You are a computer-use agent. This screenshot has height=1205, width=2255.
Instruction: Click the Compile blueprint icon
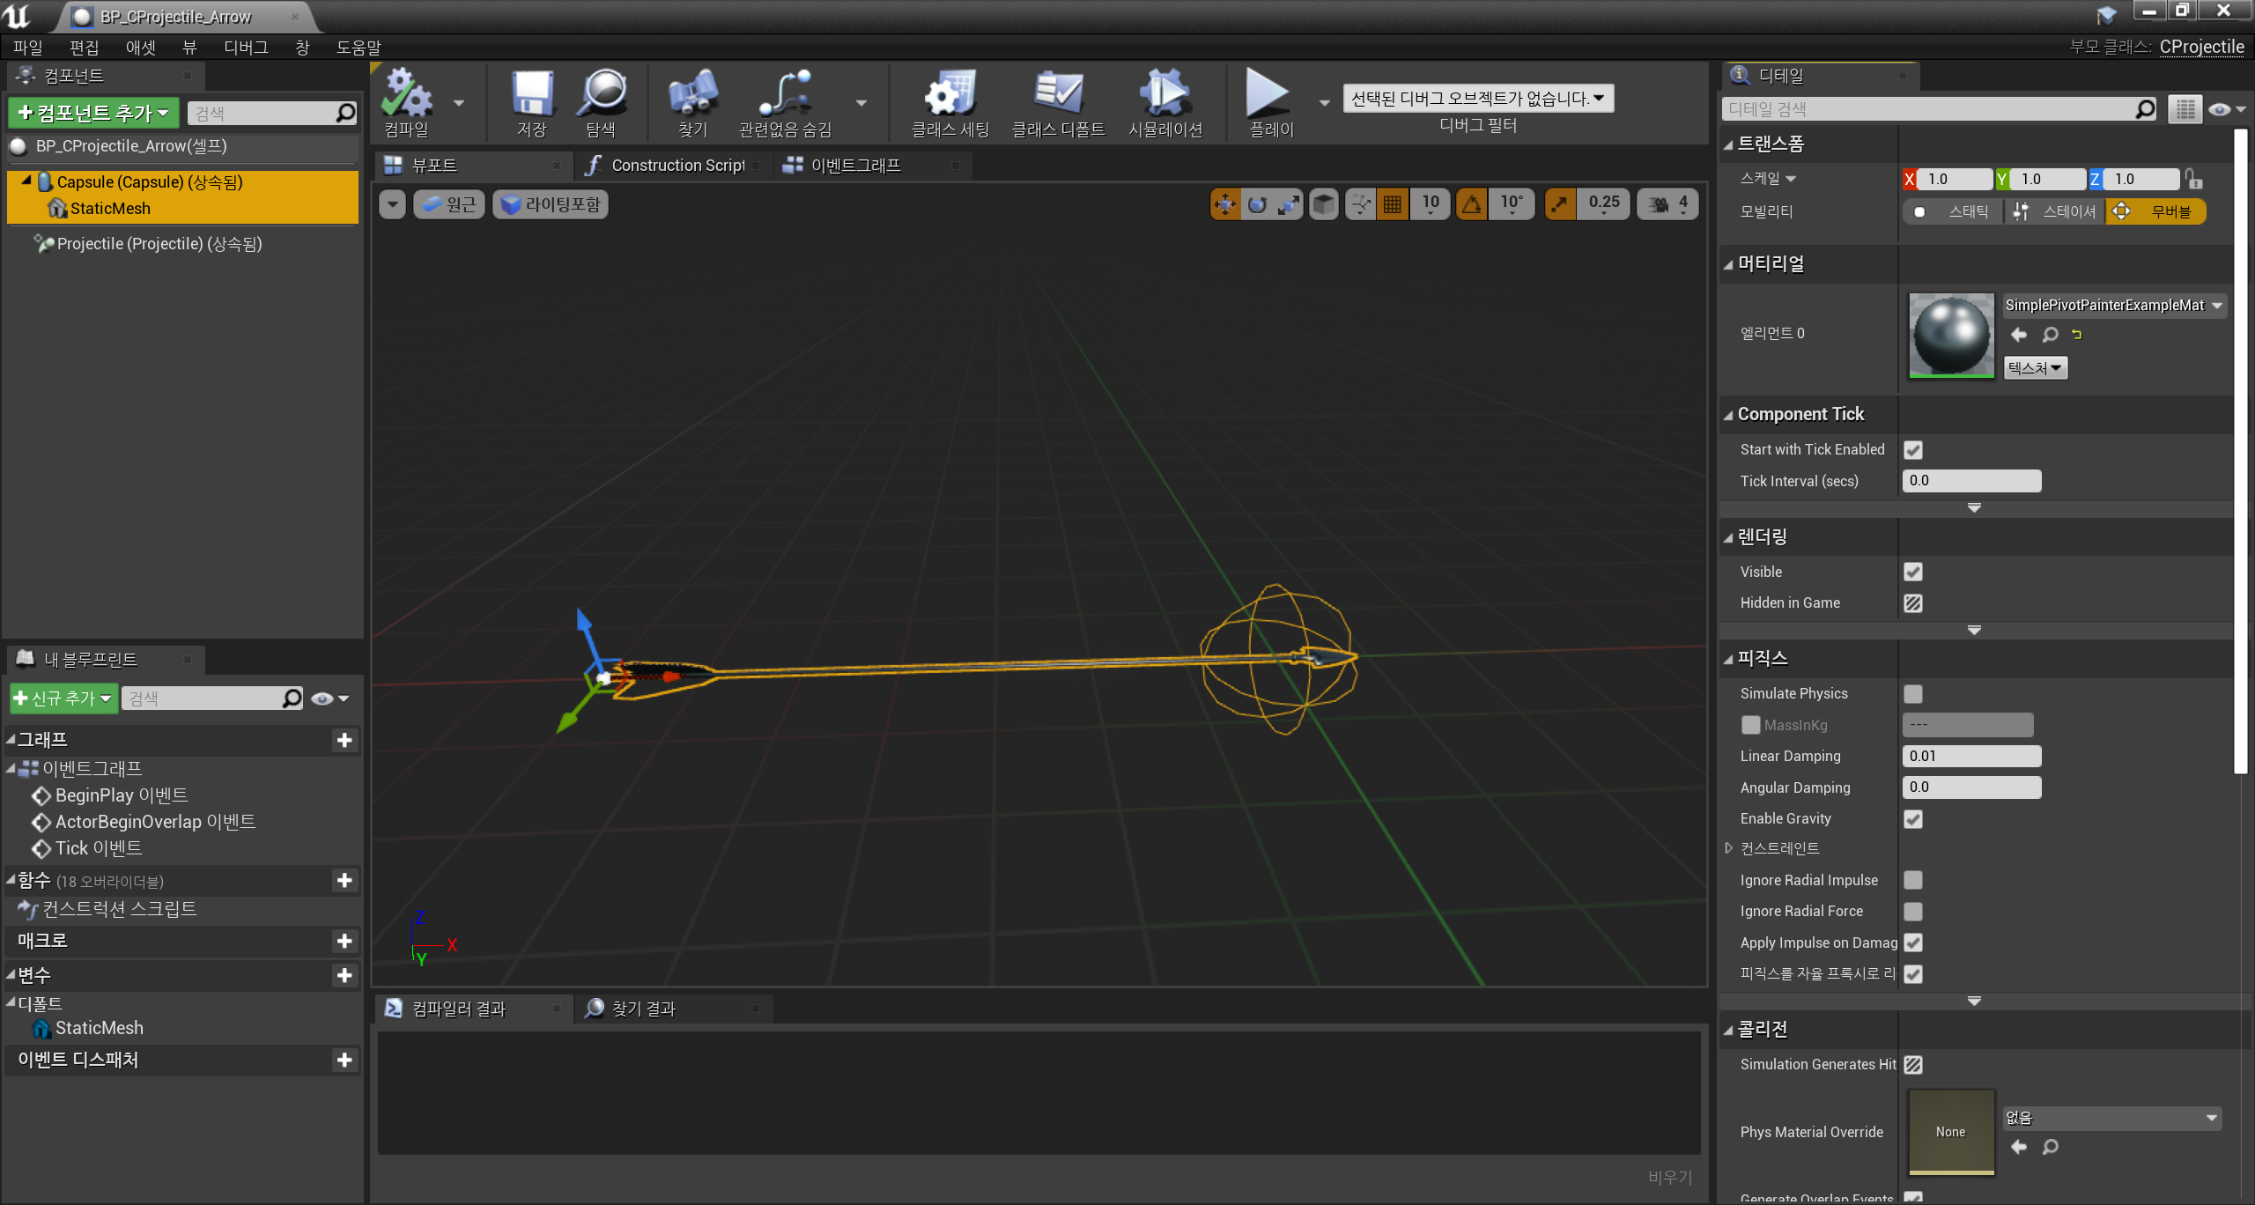[x=406, y=94]
